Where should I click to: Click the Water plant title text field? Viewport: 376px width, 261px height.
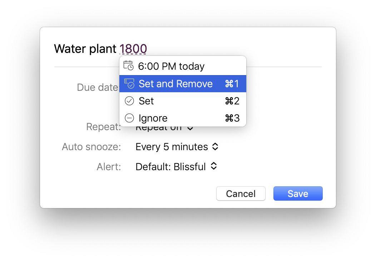point(86,49)
